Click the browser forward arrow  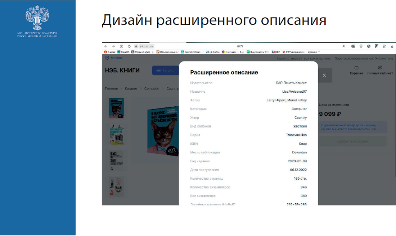pyautogui.click(x=113, y=46)
